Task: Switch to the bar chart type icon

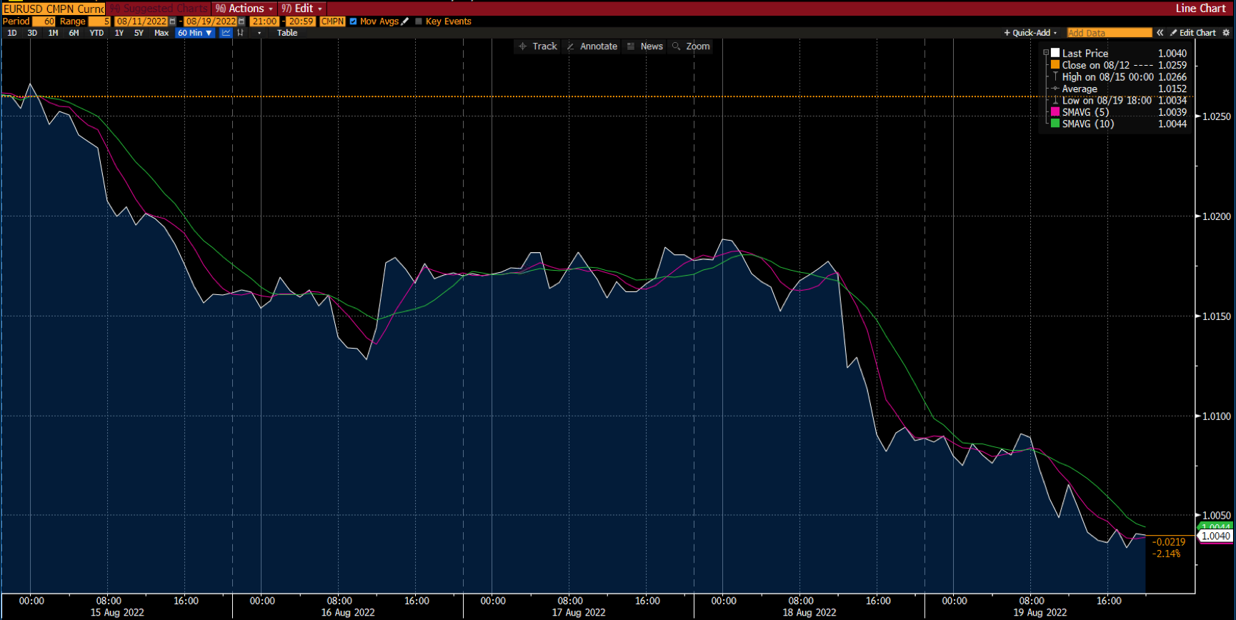Action: point(241,33)
